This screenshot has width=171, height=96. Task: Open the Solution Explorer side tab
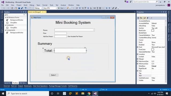point(169,16)
